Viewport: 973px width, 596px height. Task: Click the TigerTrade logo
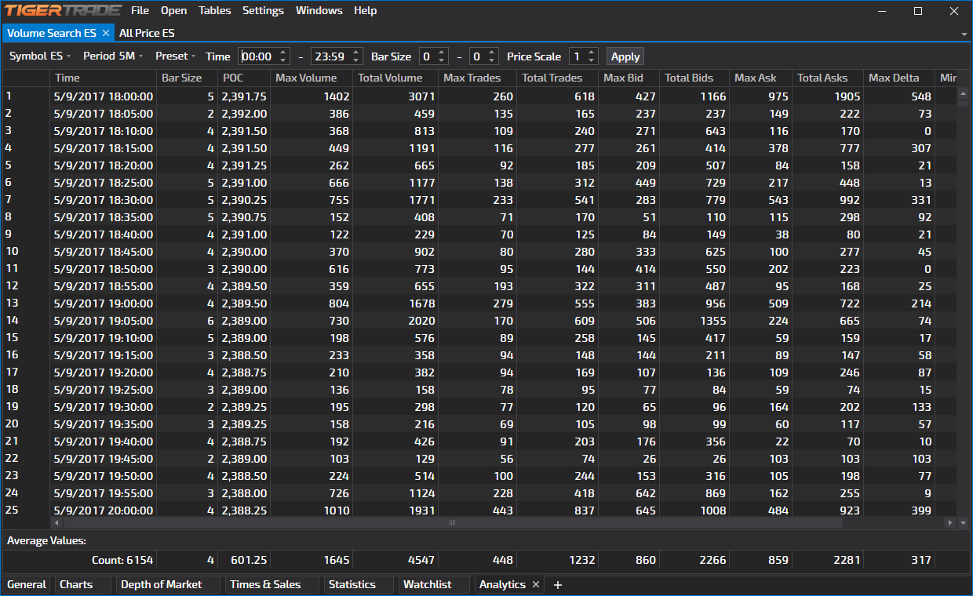64,10
